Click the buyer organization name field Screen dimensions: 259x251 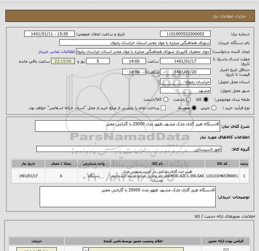tap(135, 43)
